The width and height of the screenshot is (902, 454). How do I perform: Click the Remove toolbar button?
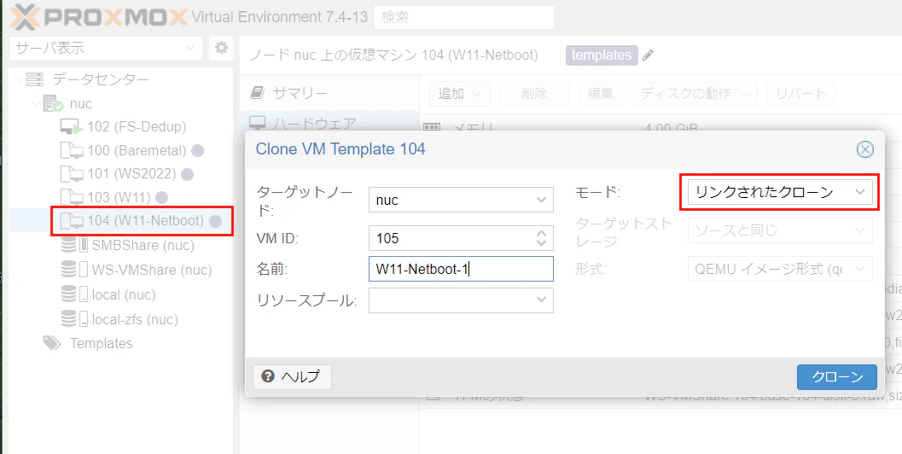(534, 94)
